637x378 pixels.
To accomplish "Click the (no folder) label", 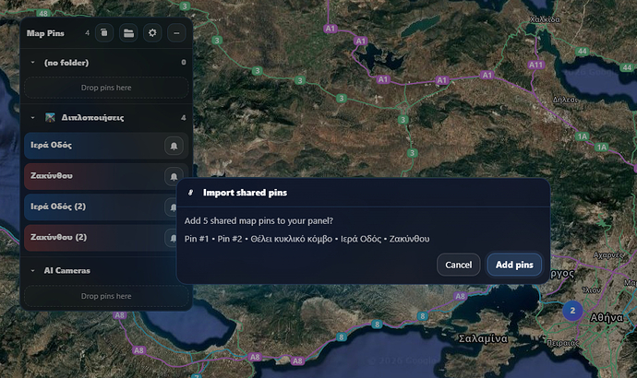I will click(66, 63).
